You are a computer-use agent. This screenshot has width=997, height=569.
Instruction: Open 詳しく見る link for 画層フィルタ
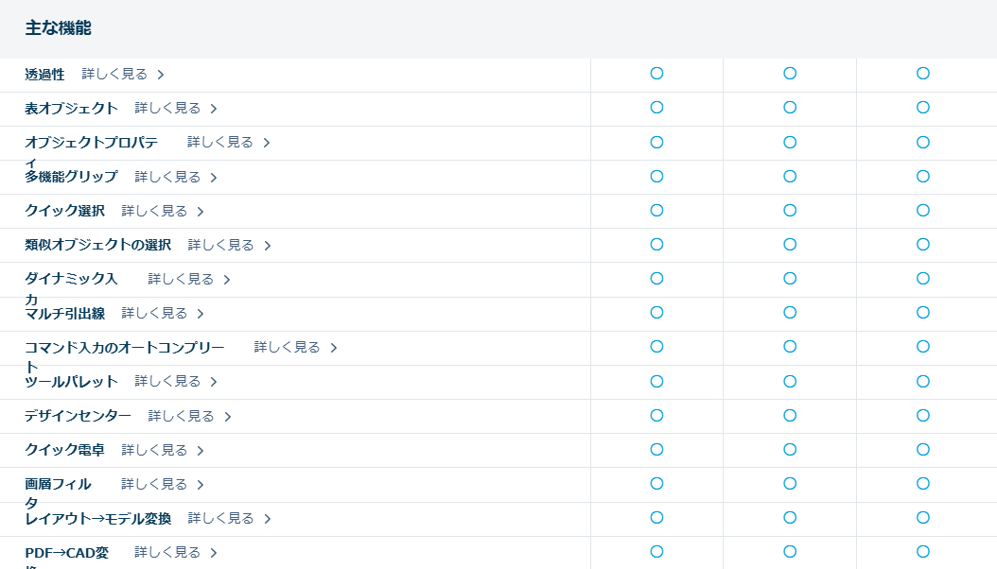coord(154,484)
